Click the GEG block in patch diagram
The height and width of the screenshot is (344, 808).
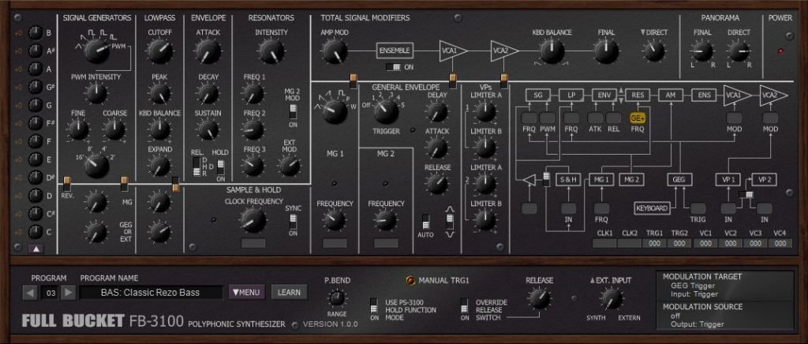[x=679, y=179]
